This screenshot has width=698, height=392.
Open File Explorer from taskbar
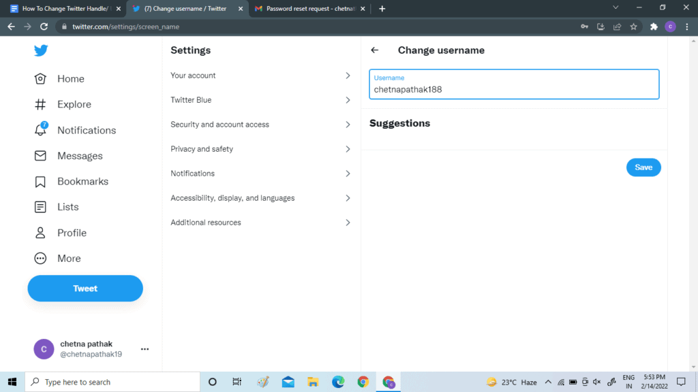313,382
